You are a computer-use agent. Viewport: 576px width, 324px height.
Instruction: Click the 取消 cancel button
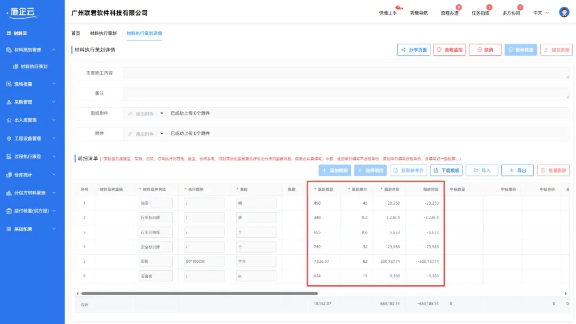click(x=485, y=50)
